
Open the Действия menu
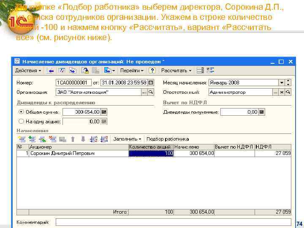[x=28, y=71]
